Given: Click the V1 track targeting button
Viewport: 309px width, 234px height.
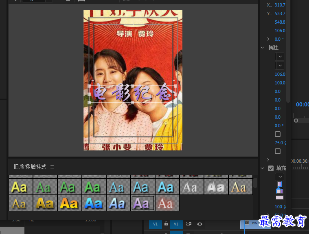Looking at the screenshot, I should [x=176, y=224].
